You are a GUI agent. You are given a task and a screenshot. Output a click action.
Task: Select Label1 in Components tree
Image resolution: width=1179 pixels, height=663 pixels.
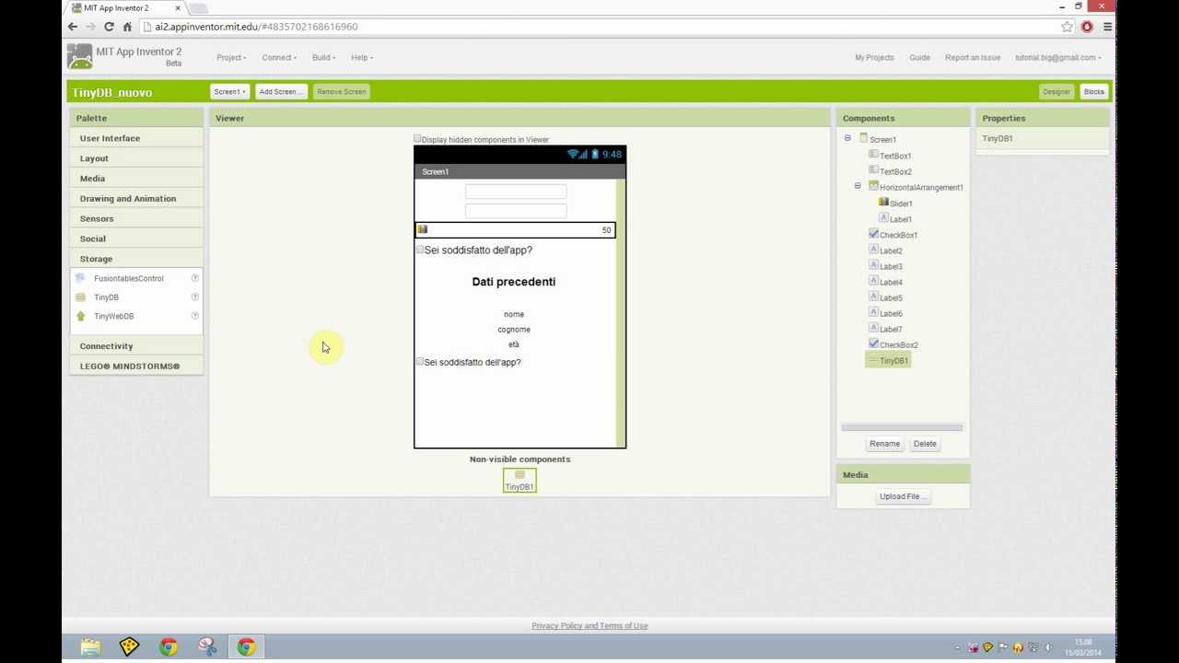click(x=901, y=219)
